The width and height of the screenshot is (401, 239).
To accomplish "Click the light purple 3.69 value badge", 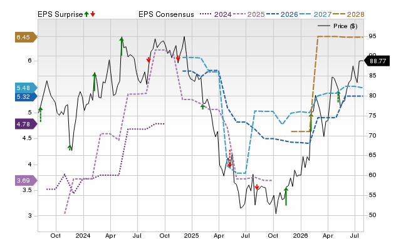I will click(x=26, y=181).
